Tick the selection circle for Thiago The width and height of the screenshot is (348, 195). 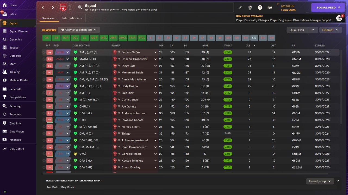tap(44, 134)
